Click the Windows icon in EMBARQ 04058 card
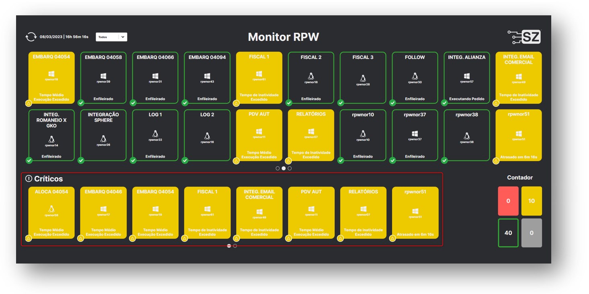Screen dimensions: 589x294 click(x=103, y=76)
